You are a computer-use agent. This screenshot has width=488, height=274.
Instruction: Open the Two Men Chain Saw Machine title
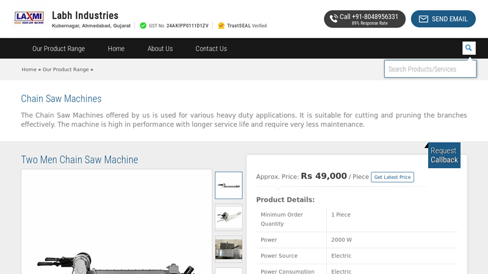point(79,160)
